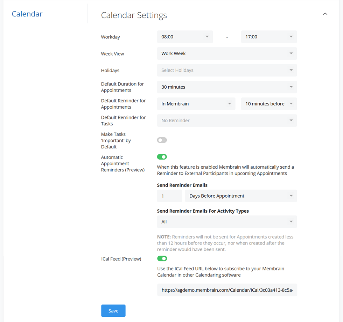This screenshot has height=322, width=343.
Task: Click the 30 minutes duration dropdown arrow
Action: (291, 87)
